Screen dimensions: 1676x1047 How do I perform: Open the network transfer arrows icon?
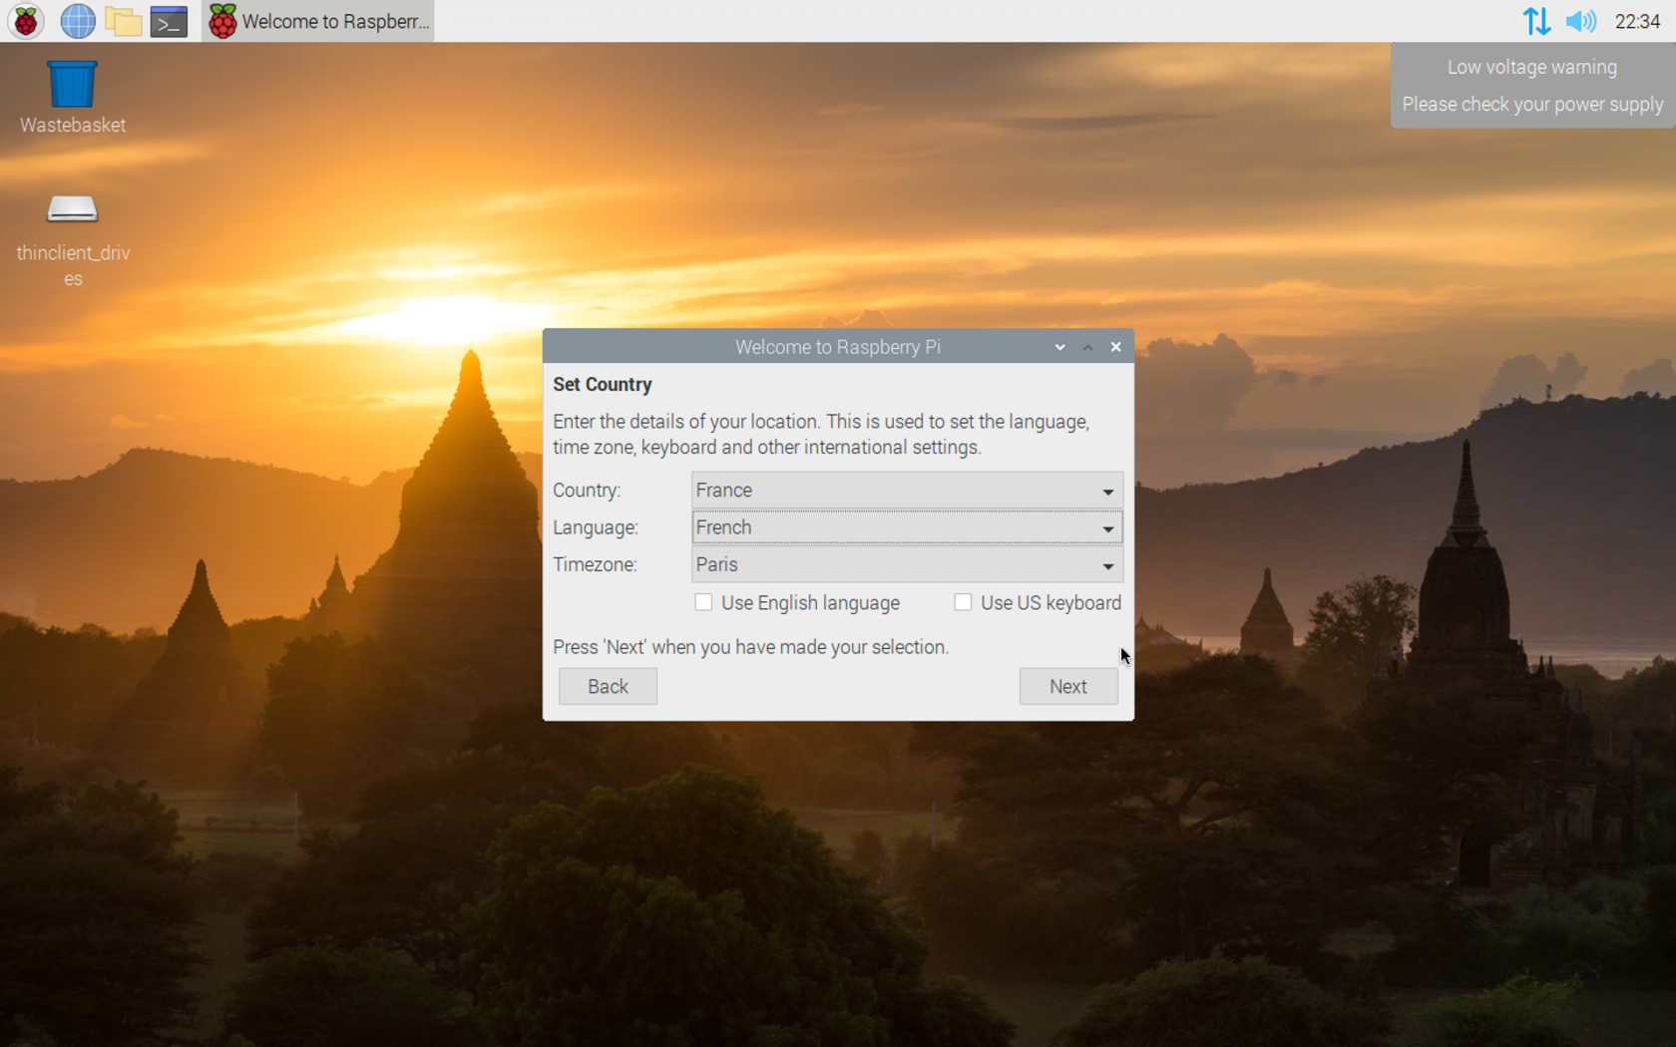coord(1536,21)
